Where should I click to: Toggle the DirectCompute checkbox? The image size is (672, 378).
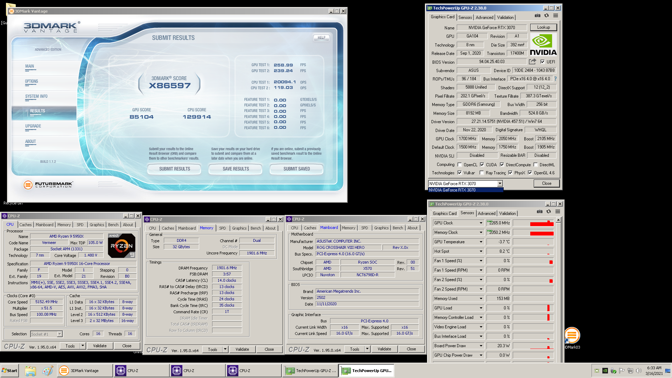[502, 165]
